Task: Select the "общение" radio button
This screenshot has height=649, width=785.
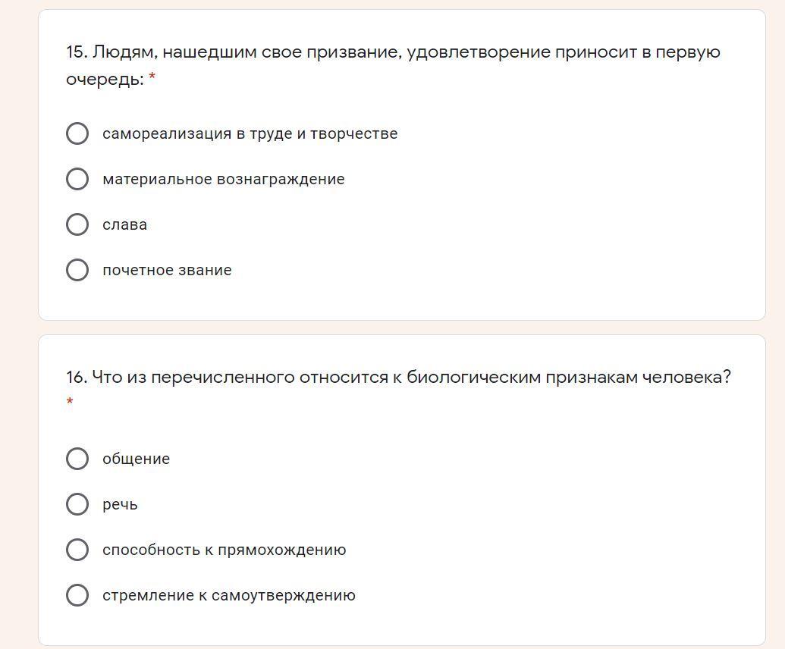Action: click(77, 459)
